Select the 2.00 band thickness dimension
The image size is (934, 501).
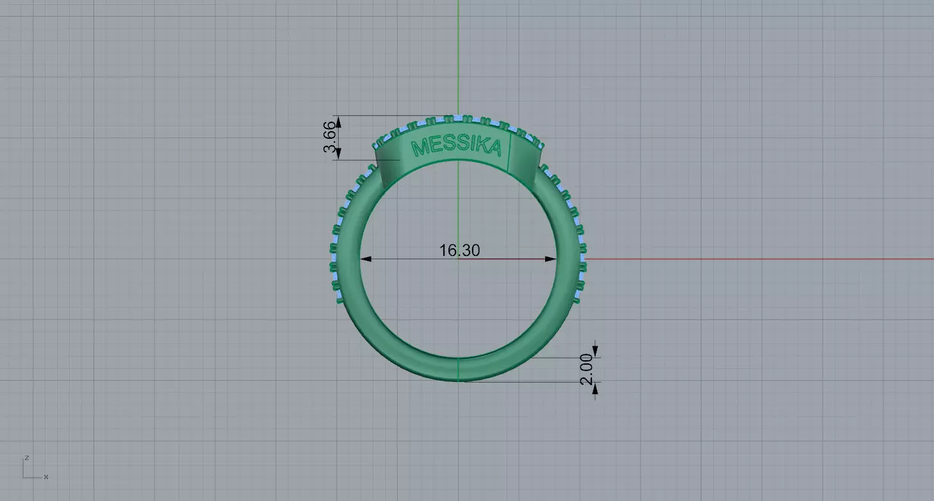(x=587, y=370)
